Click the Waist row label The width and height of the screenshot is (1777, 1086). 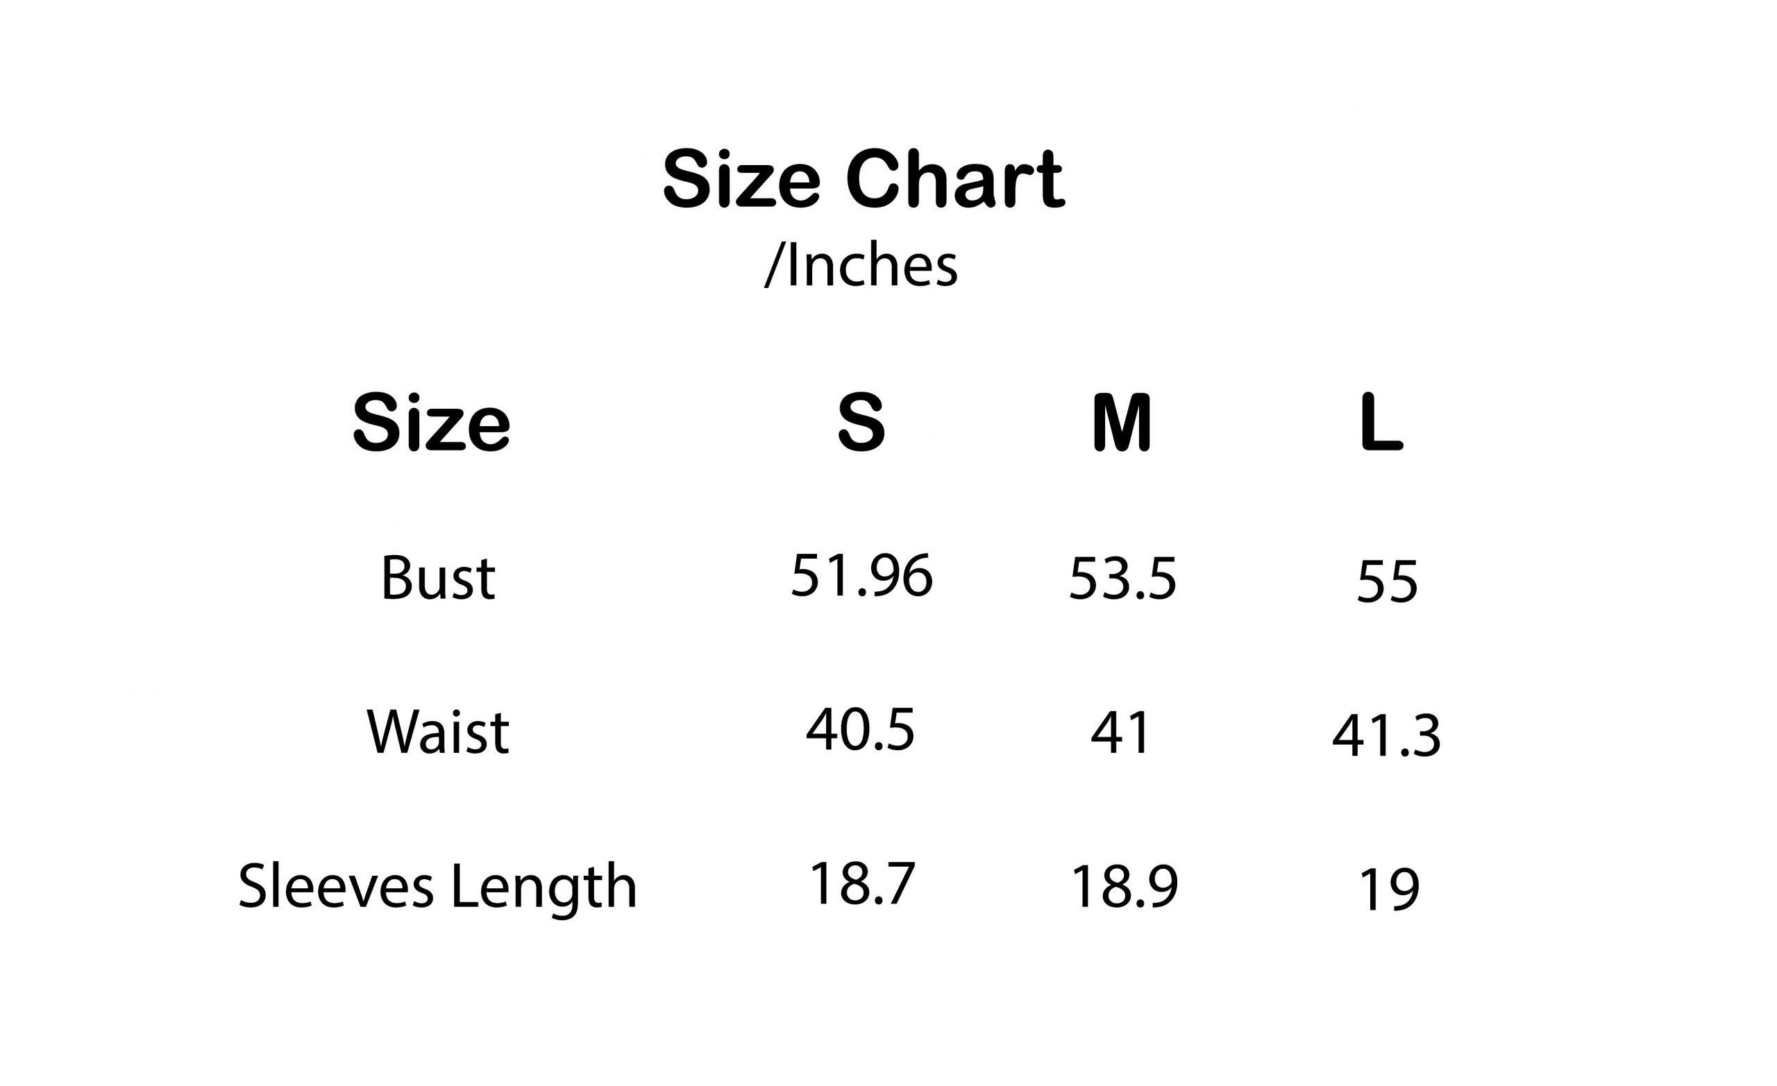tap(438, 733)
